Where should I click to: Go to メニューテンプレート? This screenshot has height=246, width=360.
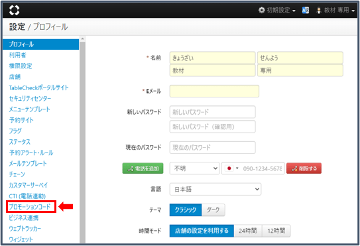(x=29, y=109)
